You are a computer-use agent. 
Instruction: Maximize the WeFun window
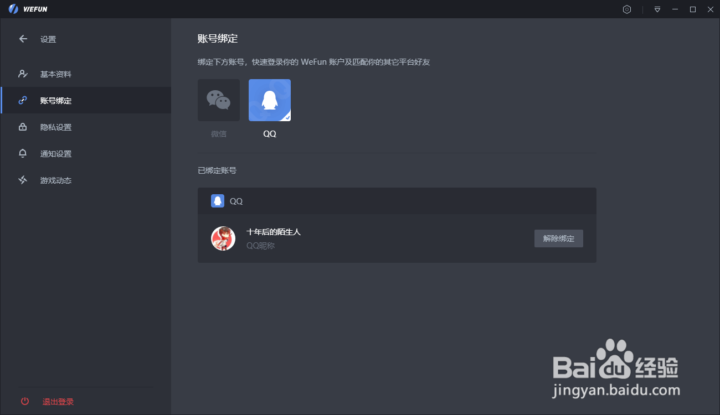692,9
